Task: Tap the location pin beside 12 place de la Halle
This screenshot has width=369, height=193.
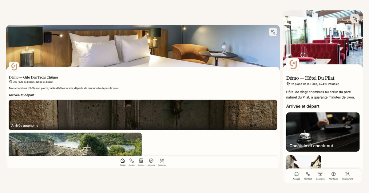Action: (288, 84)
